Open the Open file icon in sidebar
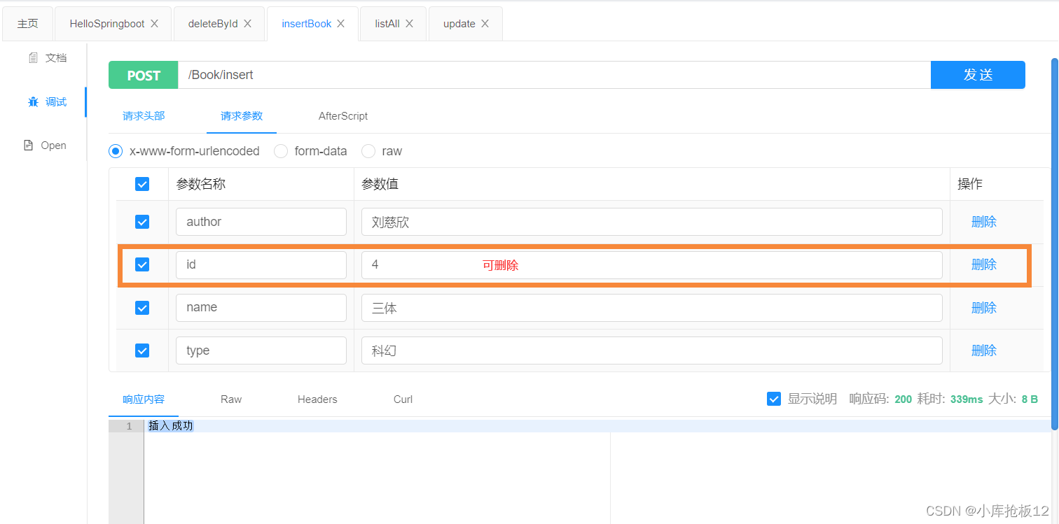1059x524 pixels. coord(29,146)
